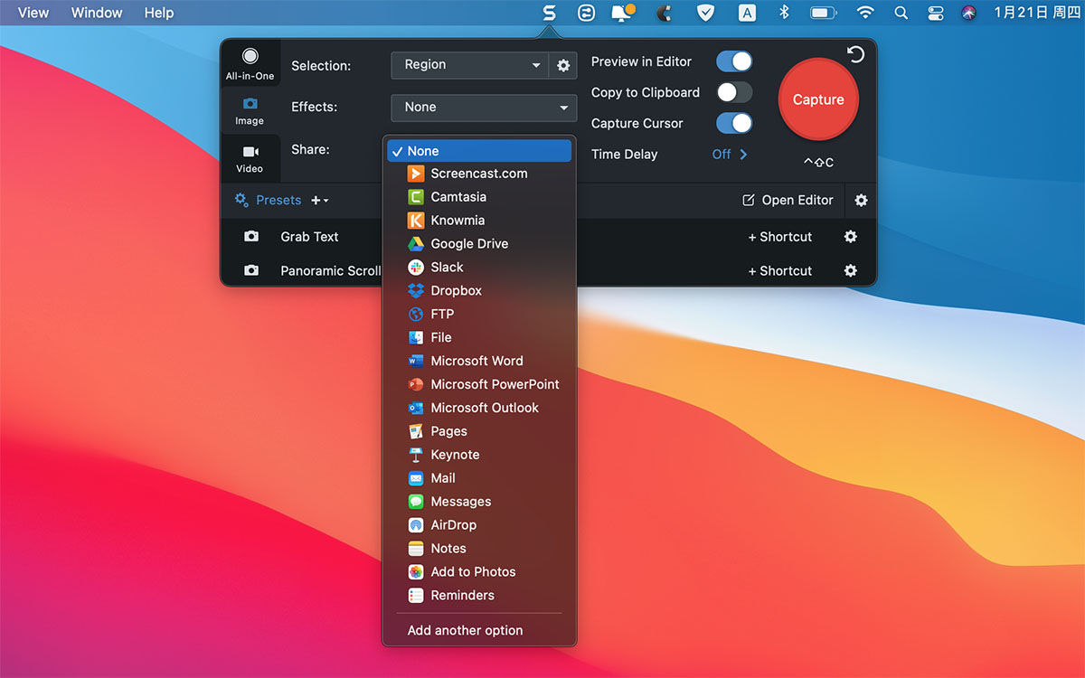Choose FTP share option
Viewport: 1085px width, 678px height.
(479, 315)
